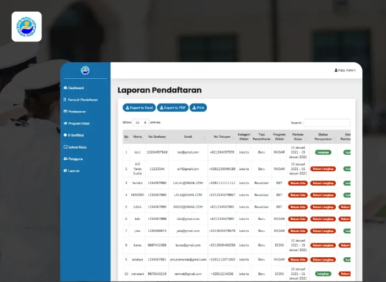This screenshot has height=282, width=386.
Task: Click the Dashboard gauge icon
Action: [x=65, y=88]
